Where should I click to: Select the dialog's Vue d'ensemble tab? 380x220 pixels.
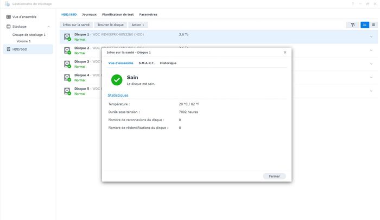point(121,63)
